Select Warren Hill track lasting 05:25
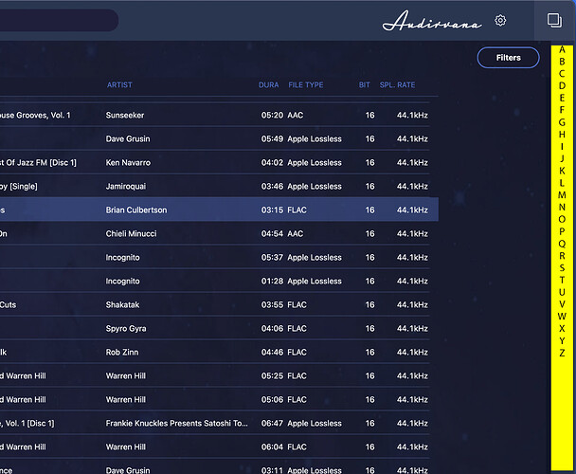 click(214, 375)
